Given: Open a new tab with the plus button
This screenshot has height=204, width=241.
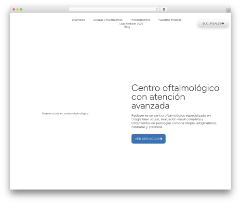Looking at the screenshot, I should click(x=228, y=11).
